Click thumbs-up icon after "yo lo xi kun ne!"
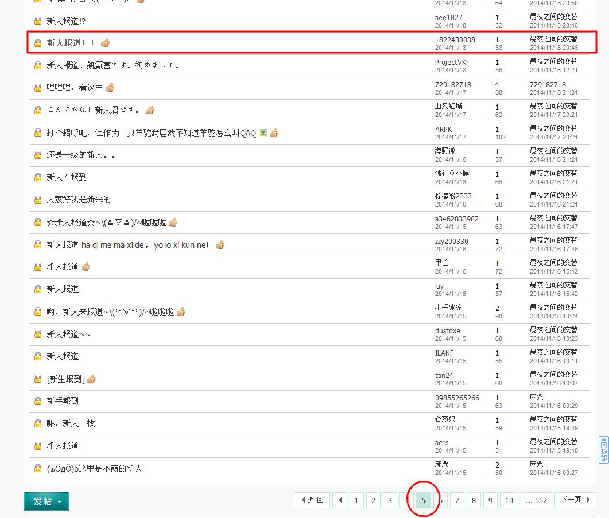This screenshot has width=609, height=518. pos(220,244)
